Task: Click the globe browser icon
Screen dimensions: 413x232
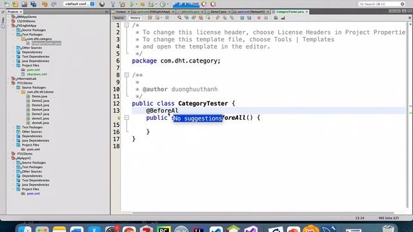Action: [102, 4]
